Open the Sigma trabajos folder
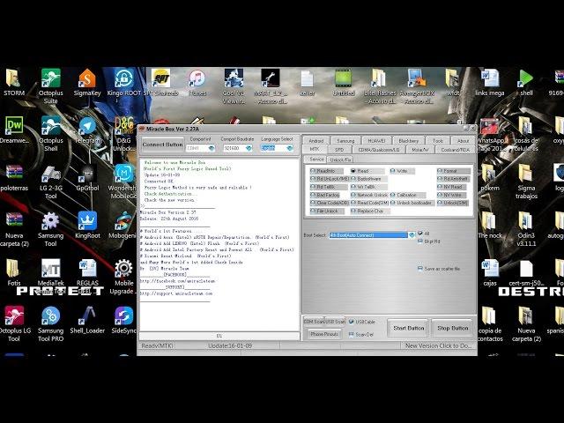564x423 pixels. [526, 182]
